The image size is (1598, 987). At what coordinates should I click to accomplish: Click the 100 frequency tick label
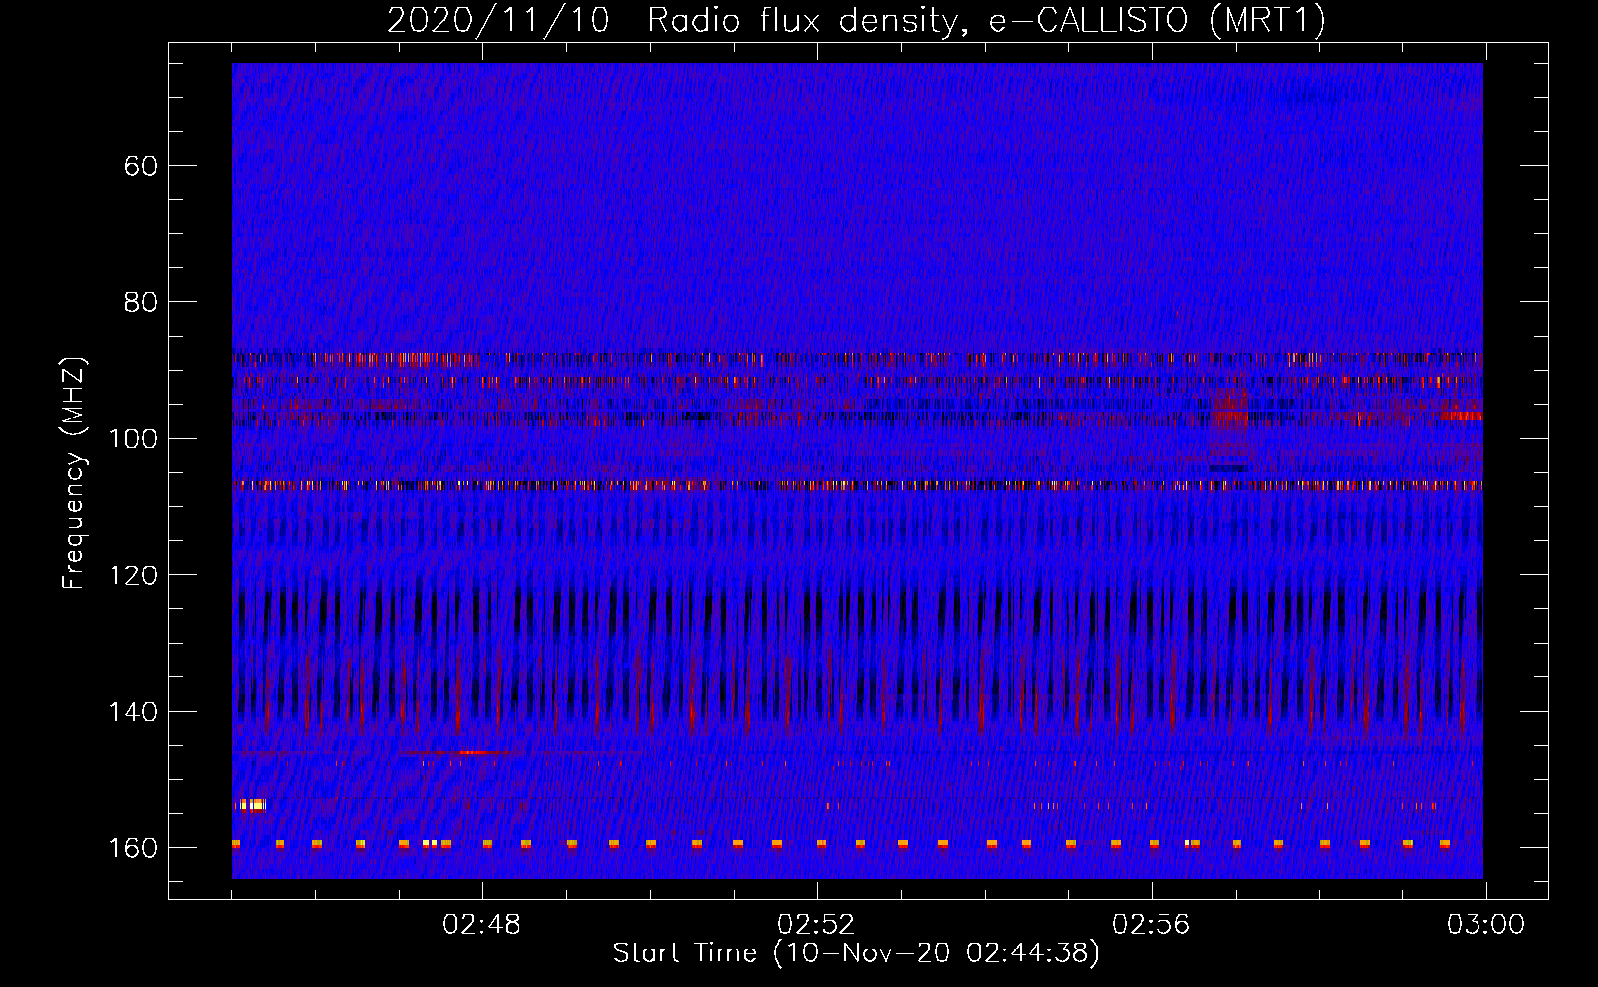[133, 438]
